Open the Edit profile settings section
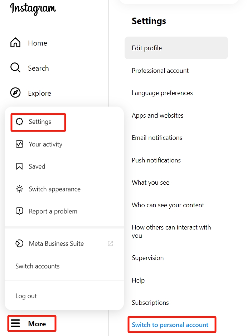 point(176,48)
